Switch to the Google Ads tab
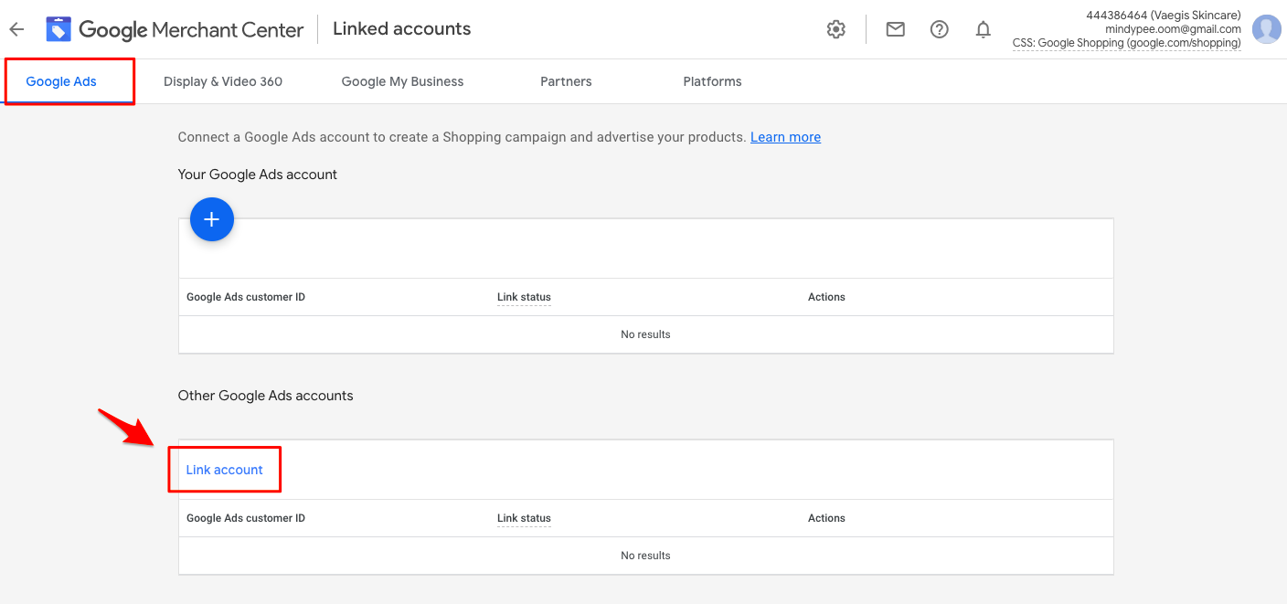1287x604 pixels. tap(61, 81)
